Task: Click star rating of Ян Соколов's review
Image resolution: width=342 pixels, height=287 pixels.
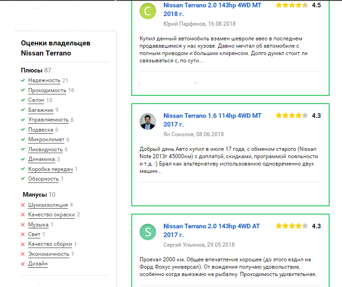Action: click(x=292, y=116)
